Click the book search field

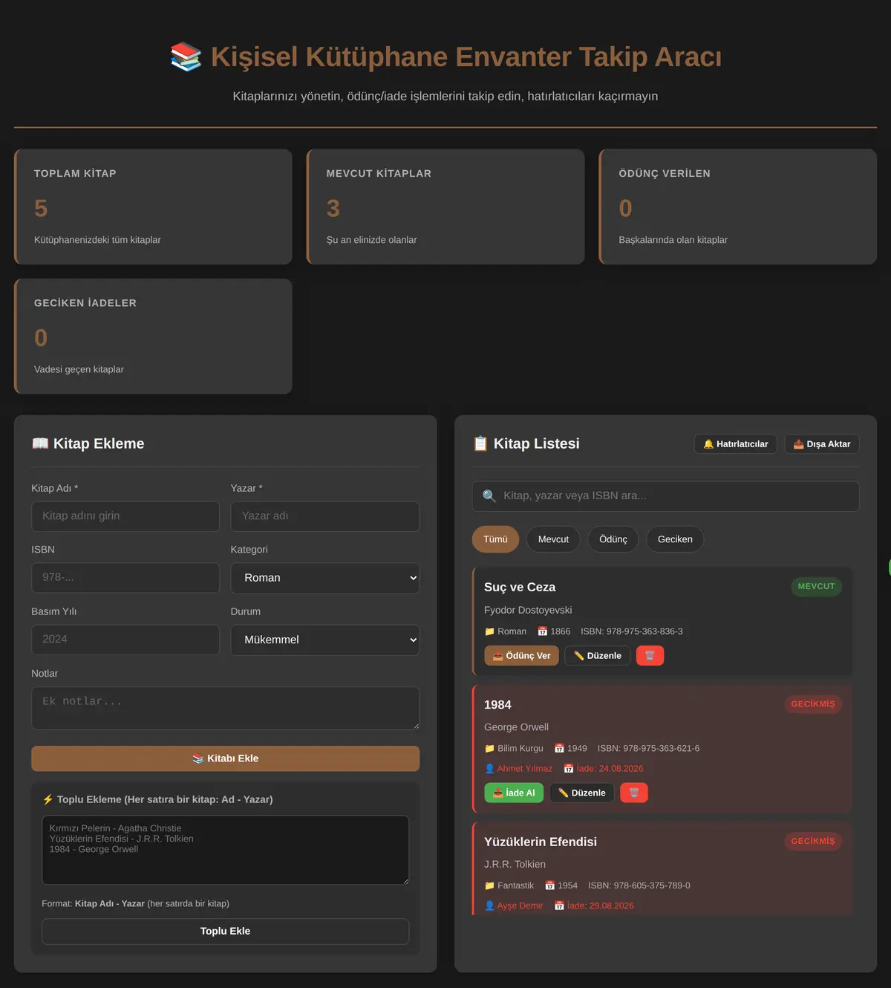(665, 496)
